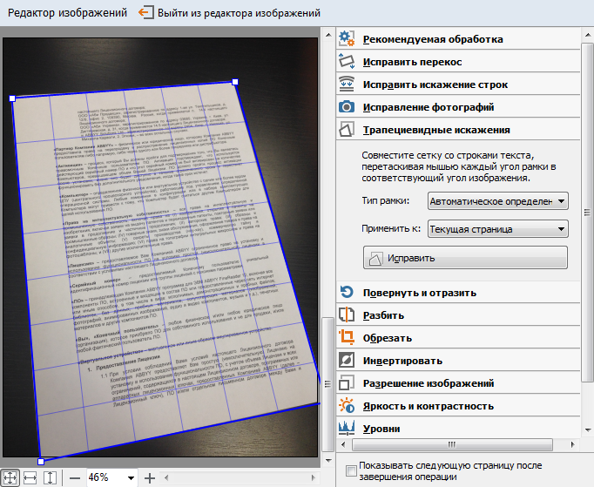
Task: Click the Исправление фотографий camera icon
Action: point(347,107)
